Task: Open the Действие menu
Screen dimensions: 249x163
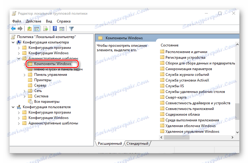Action: coord(33,21)
